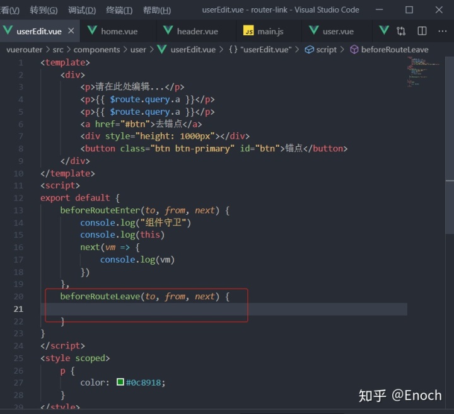Screen dimensions: 454x414
Task: Close the VS Code window
Action: pyautogui.click(x=439, y=10)
